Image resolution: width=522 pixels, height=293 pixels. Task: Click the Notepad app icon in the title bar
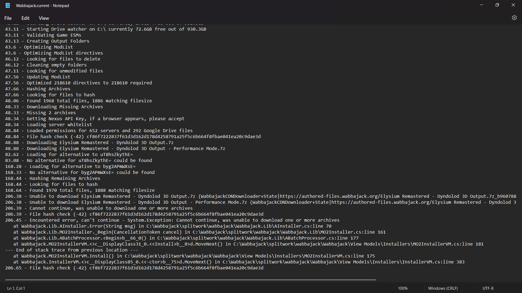coord(8,5)
